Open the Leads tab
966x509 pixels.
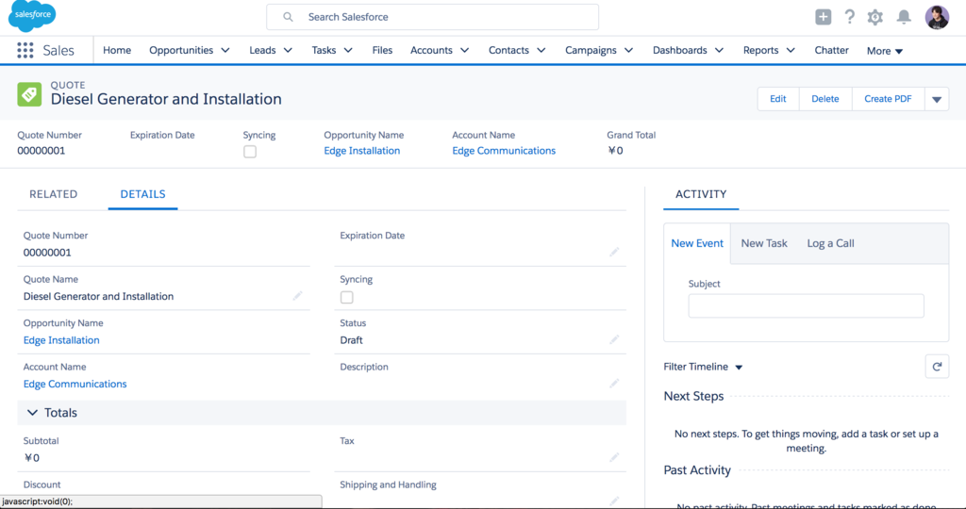pos(262,51)
